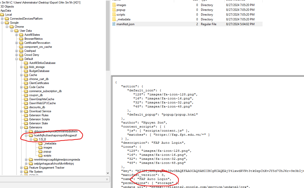Click the Download Service folder icon
This screenshot has width=304, height=188.
click(x=26, y=111)
